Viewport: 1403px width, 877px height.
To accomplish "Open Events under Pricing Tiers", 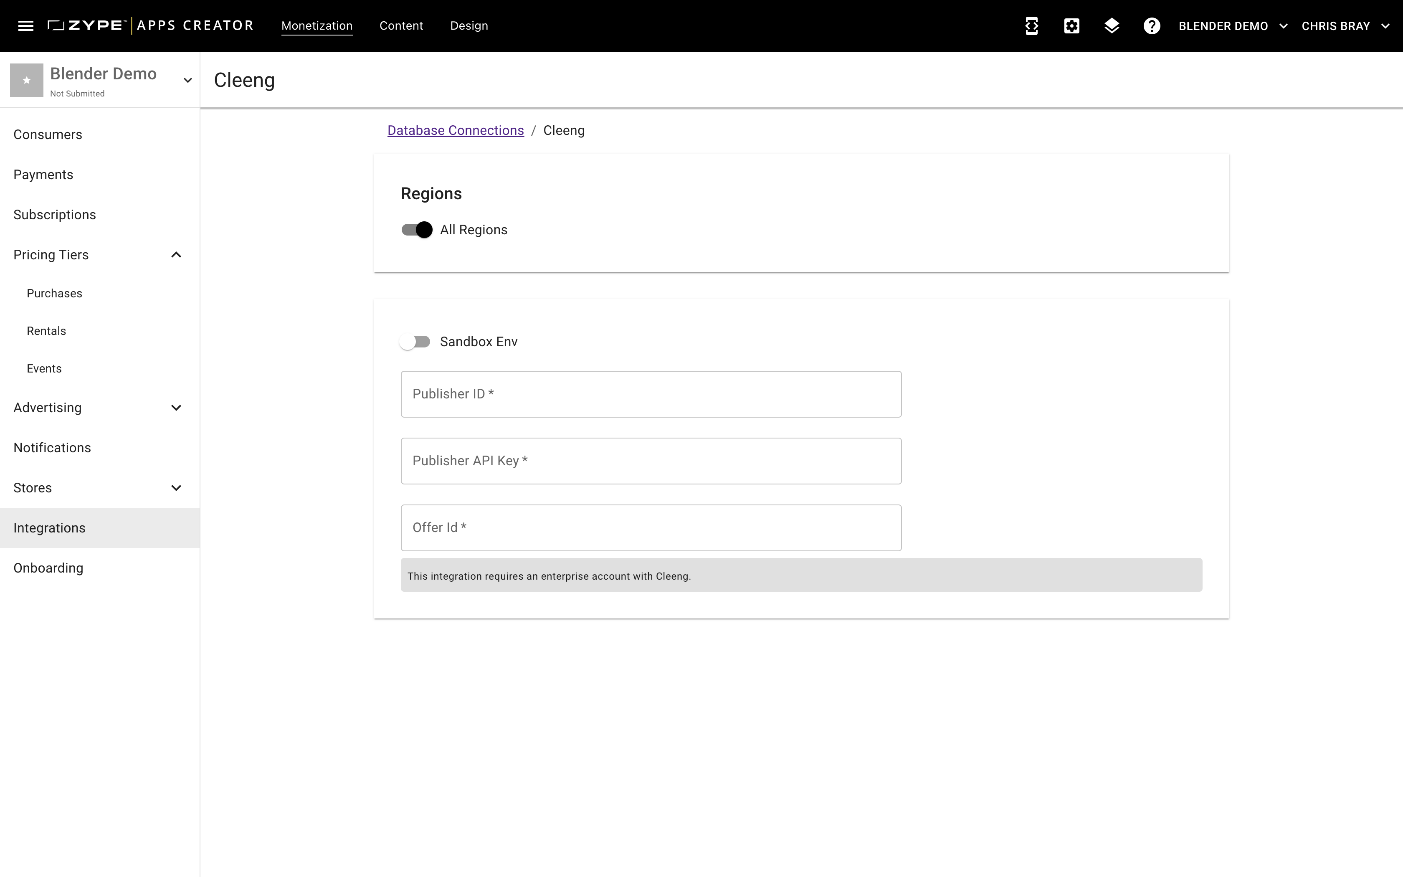I will click(100, 369).
